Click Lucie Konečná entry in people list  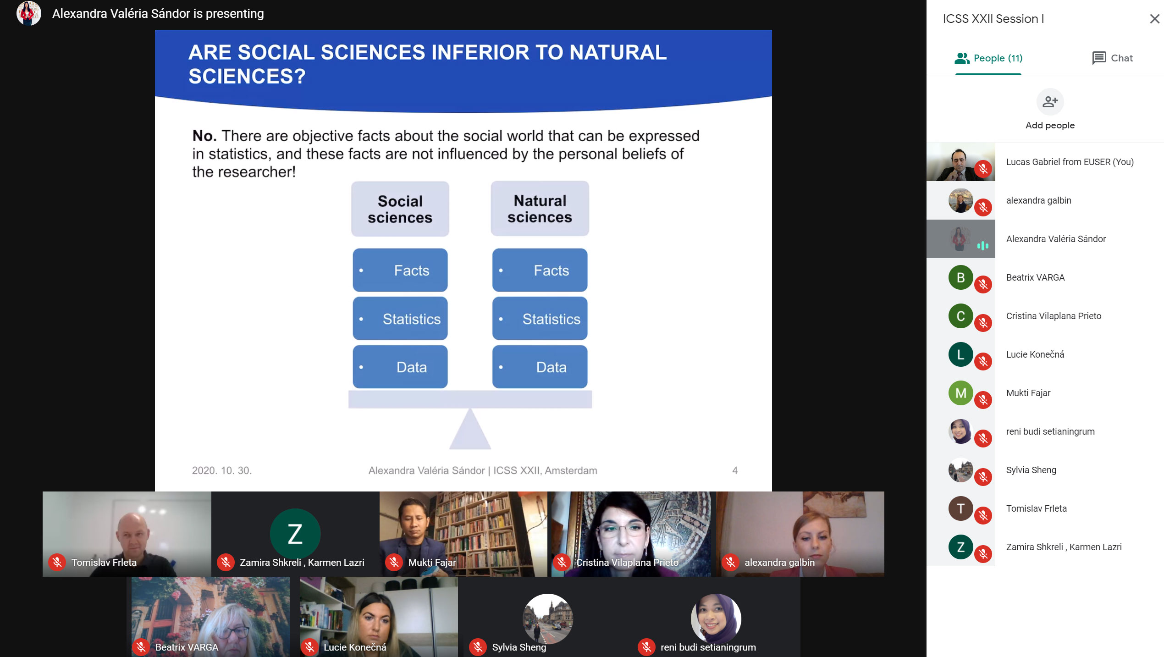1035,354
